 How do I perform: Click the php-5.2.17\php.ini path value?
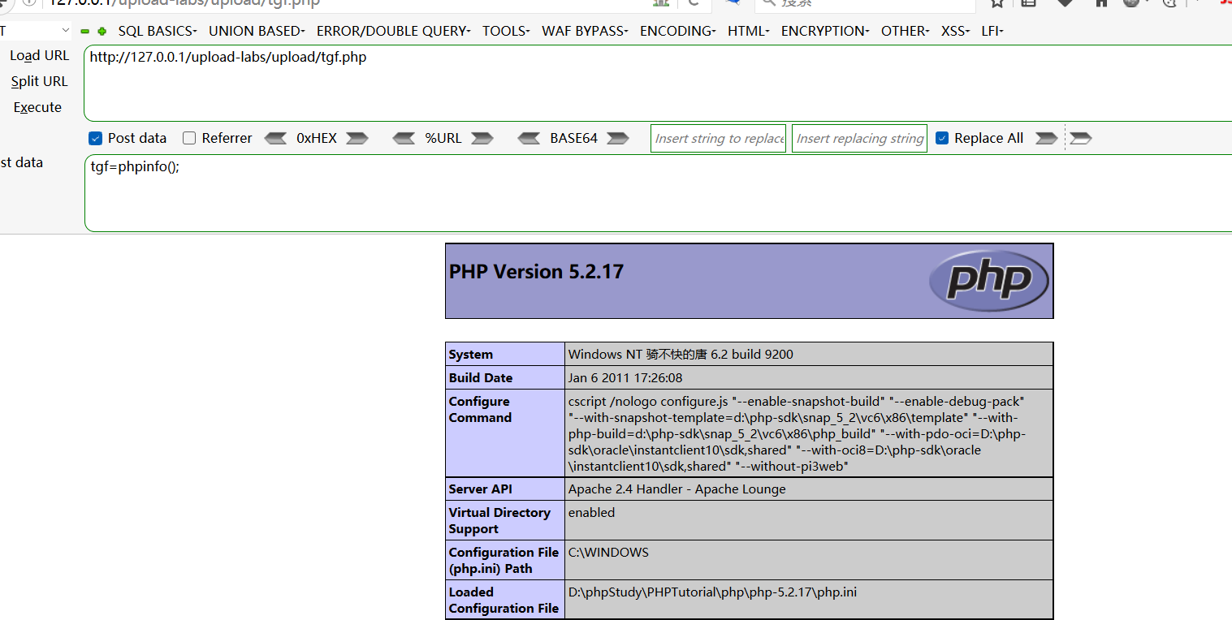pos(712,592)
